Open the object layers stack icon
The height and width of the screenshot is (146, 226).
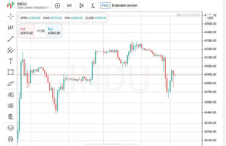click(11, 128)
